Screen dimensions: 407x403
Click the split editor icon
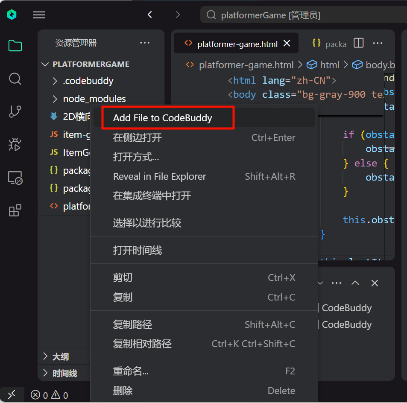click(x=359, y=43)
